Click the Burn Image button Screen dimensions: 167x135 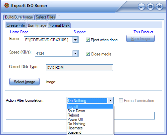140,39
